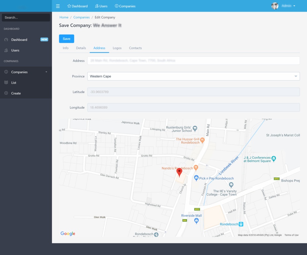
Task: Click the 'Liesbeek River' map label
Action: (228, 165)
